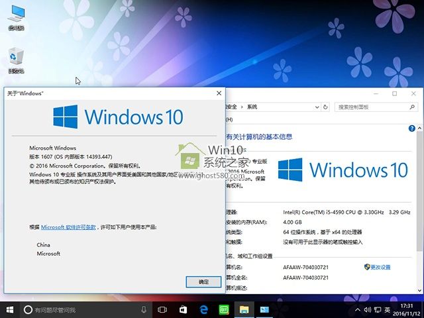The width and height of the screenshot is (424, 318).
Task: Click the green taskbar app icon
Action: coord(223,309)
